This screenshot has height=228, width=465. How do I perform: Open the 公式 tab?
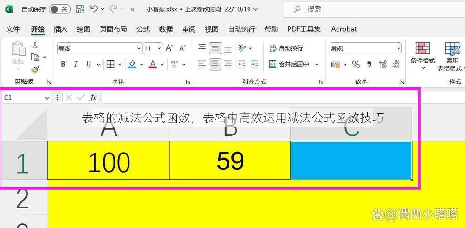pos(143,29)
